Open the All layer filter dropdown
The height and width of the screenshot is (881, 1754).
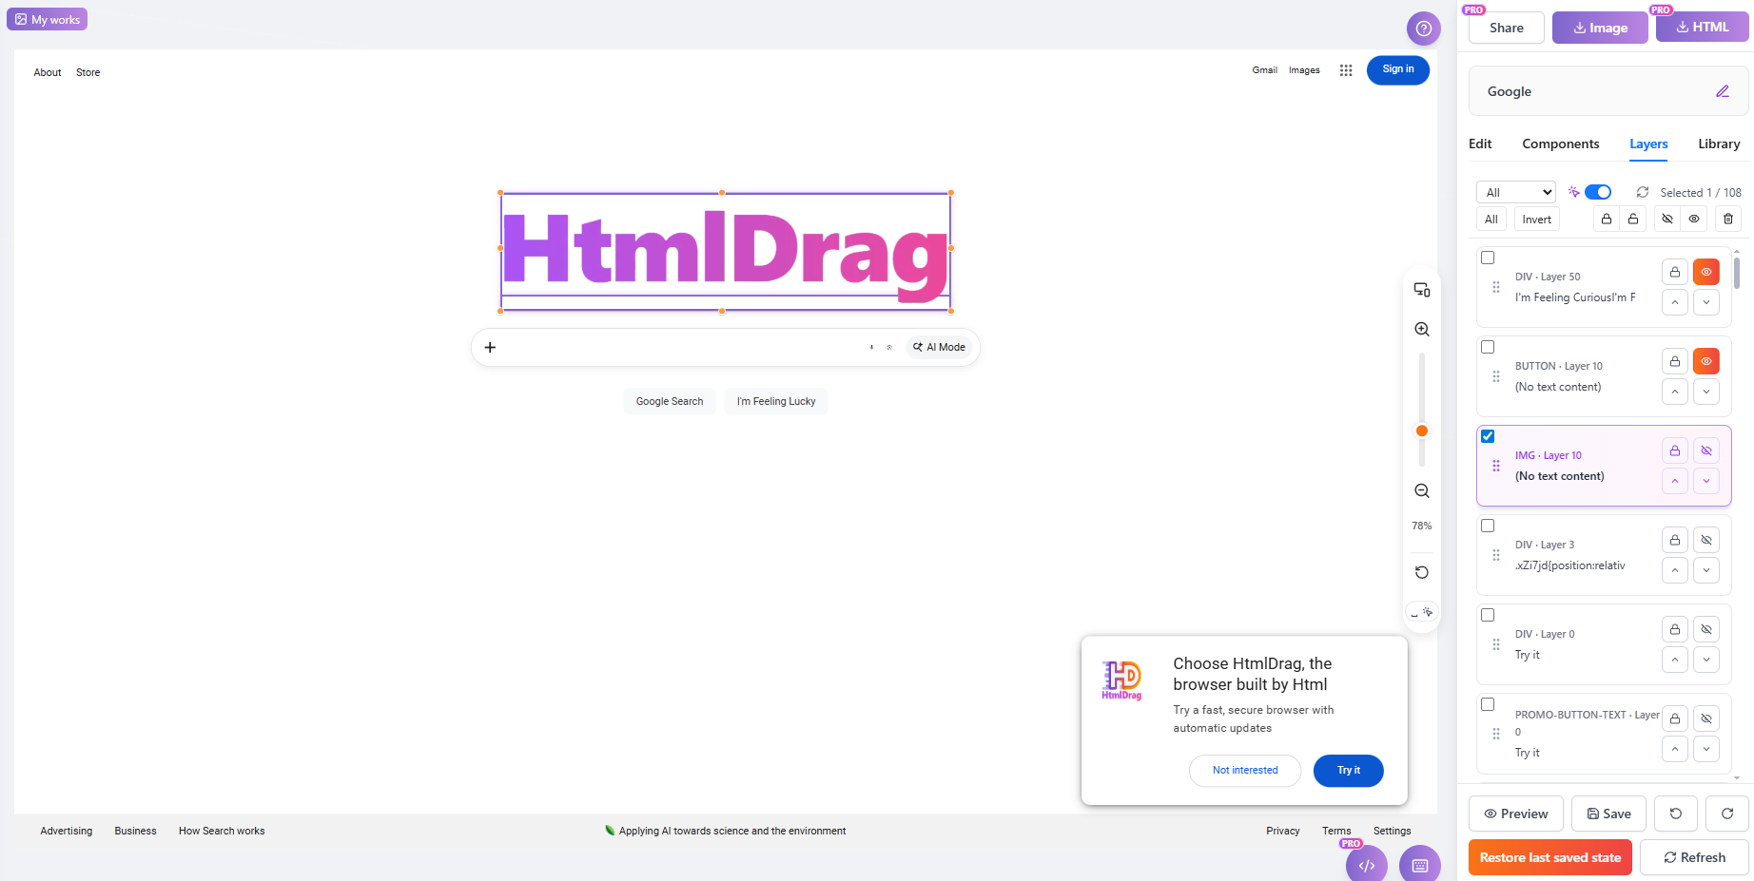coord(1516,192)
